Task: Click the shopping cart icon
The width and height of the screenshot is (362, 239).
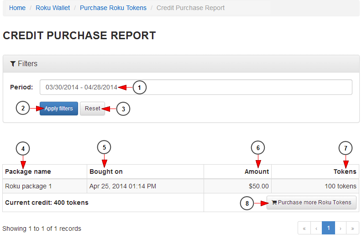Action: (274, 203)
